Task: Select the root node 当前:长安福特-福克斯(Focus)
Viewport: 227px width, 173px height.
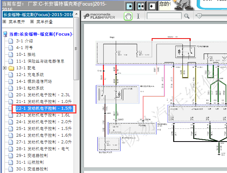Action: coord(41,34)
